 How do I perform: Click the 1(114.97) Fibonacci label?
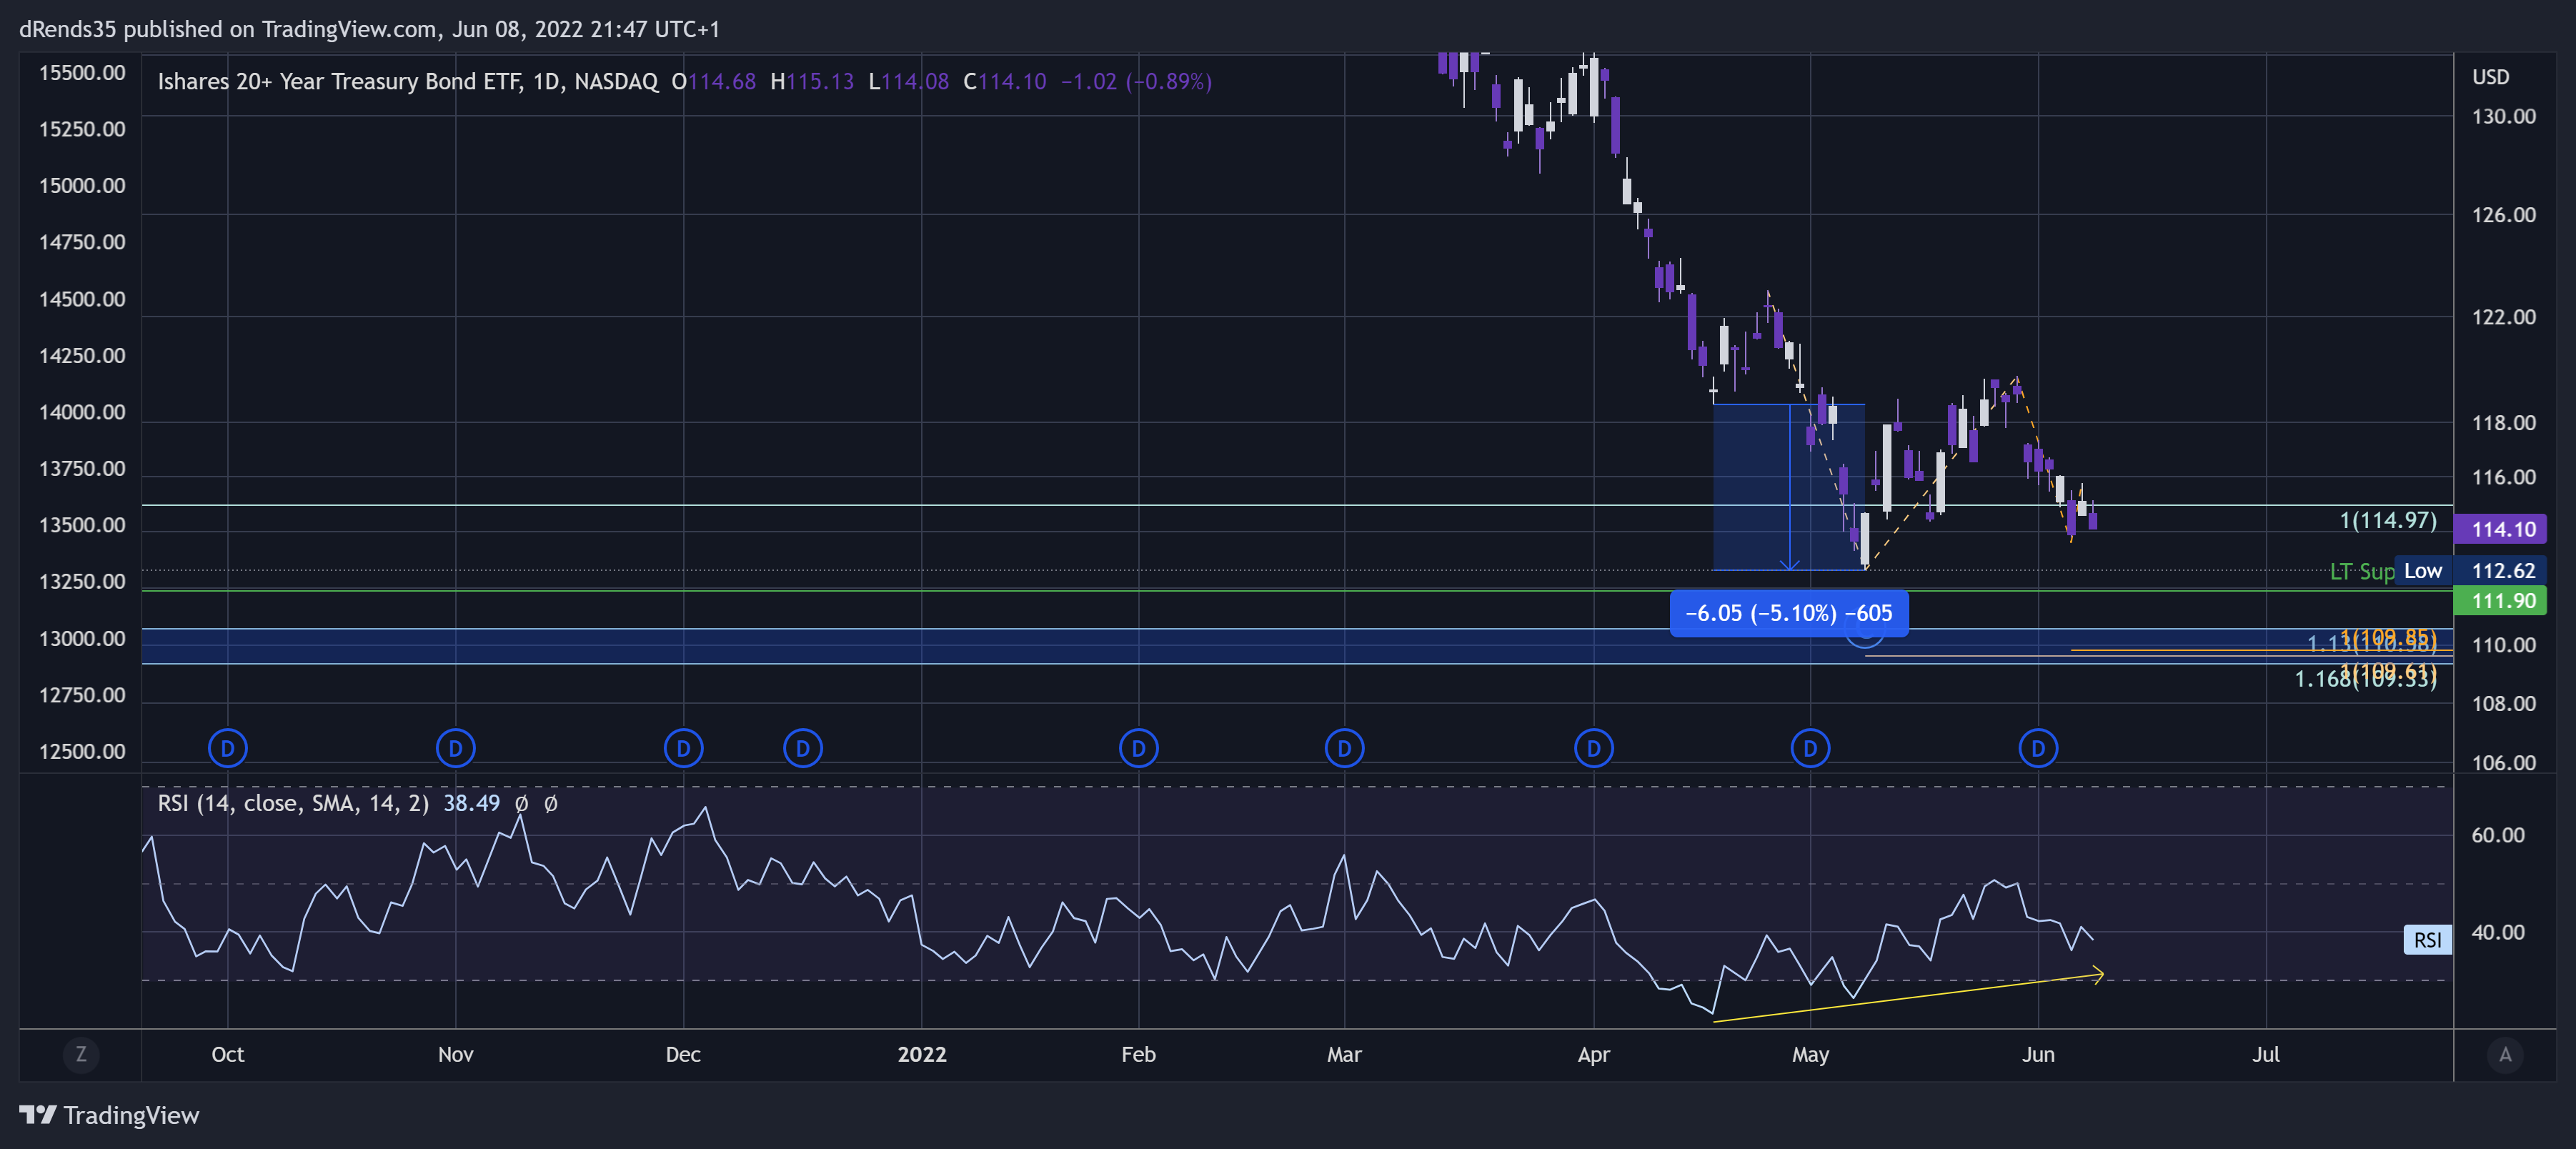pyautogui.click(x=2388, y=520)
